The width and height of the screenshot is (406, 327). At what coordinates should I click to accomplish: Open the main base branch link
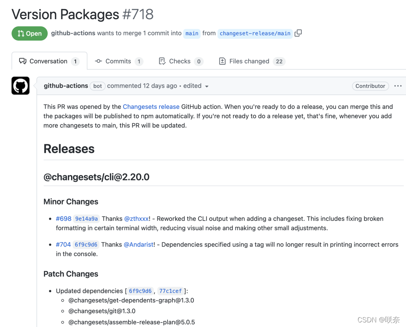[192, 33]
